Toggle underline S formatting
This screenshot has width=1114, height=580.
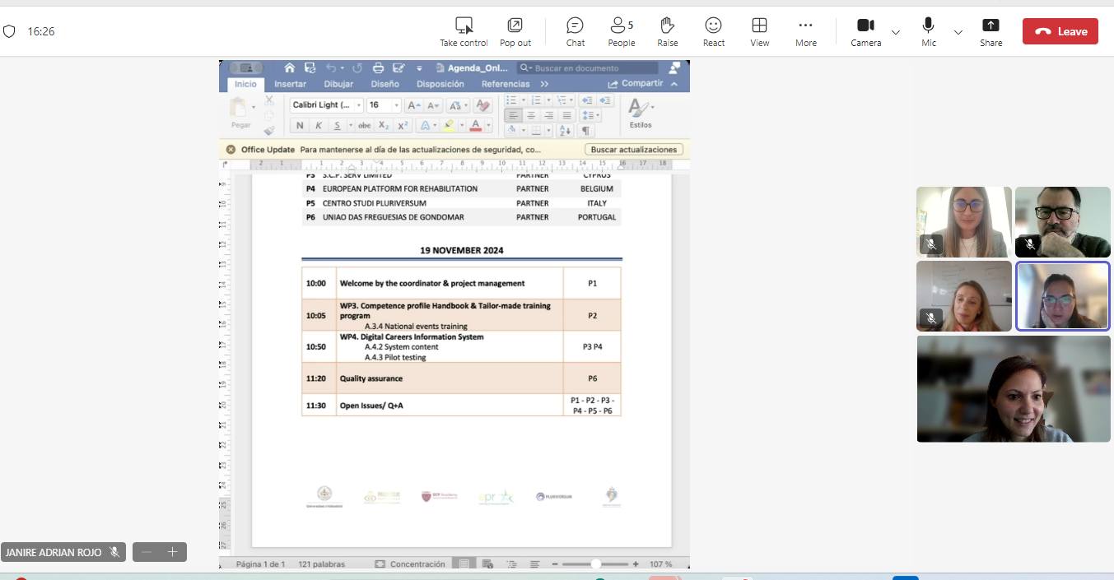[x=337, y=126]
